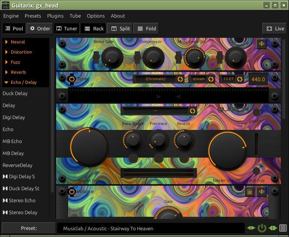Open the Chromatic tuning mode dropdown

(x=155, y=79)
